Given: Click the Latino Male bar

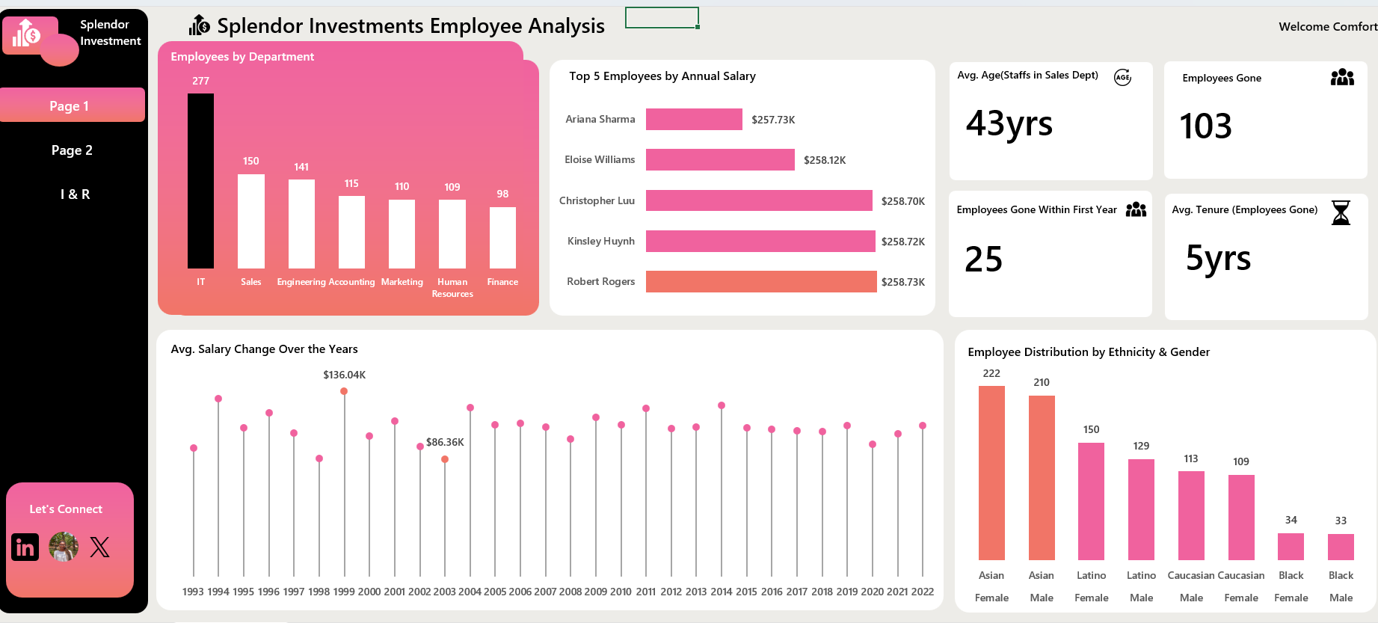Looking at the screenshot, I should pyautogui.click(x=1141, y=509).
